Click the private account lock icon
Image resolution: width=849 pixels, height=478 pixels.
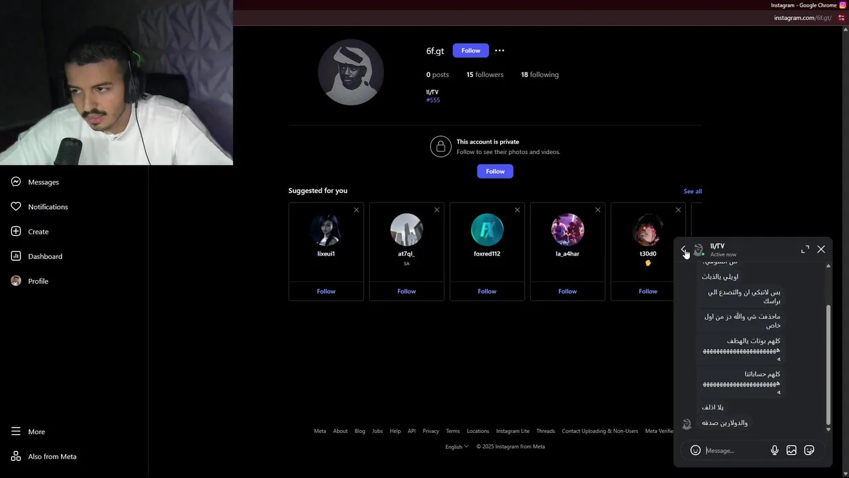click(x=440, y=147)
